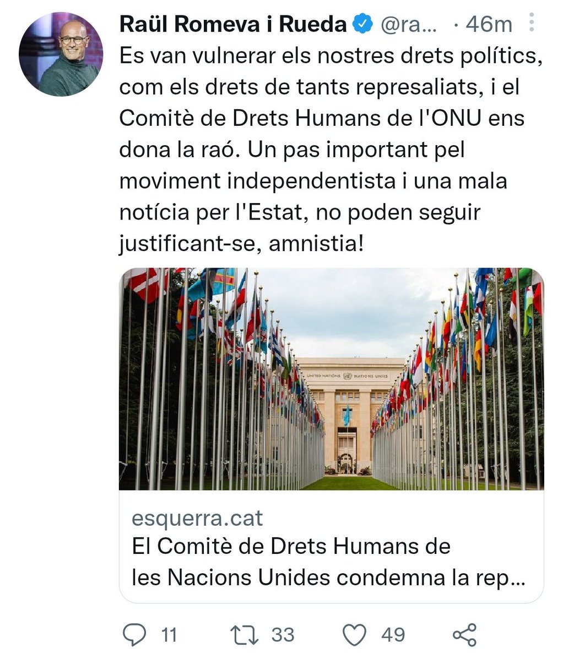This screenshot has width=563, height=662.
Task: Click the truncated @ra... username handle
Action: 406,24
